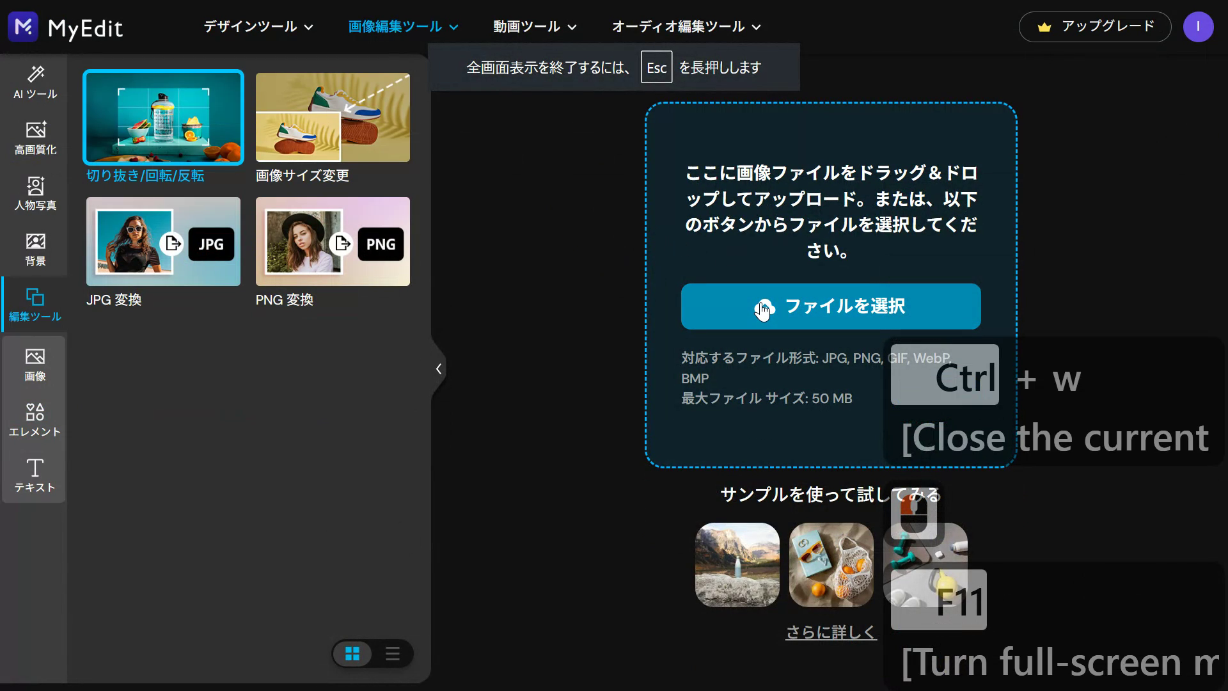
Task: Open the さらに詳しく link
Action: 831,632
